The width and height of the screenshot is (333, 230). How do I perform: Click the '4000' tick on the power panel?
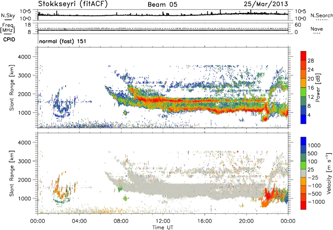(x=24, y=57)
